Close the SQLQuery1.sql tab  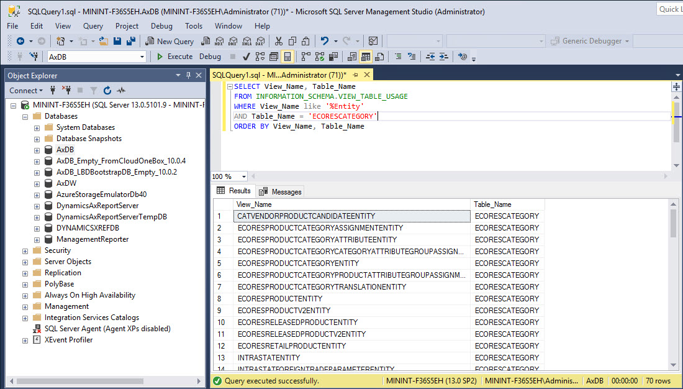click(367, 75)
